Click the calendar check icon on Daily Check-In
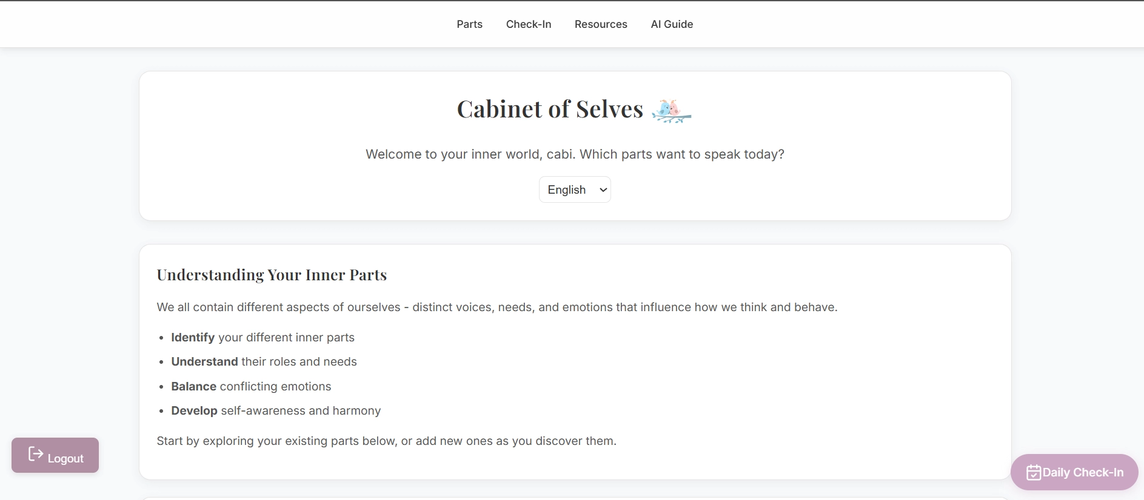The width and height of the screenshot is (1144, 500). tap(1033, 472)
